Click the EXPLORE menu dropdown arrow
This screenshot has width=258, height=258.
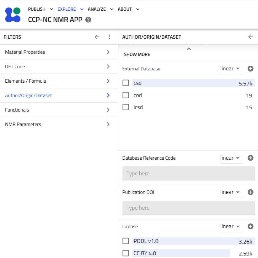coord(82,9)
